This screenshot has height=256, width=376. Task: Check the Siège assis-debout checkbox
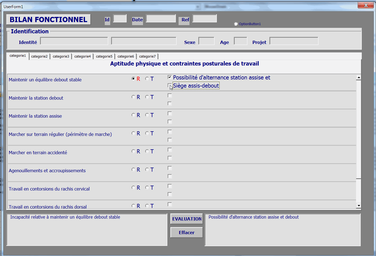(x=170, y=85)
